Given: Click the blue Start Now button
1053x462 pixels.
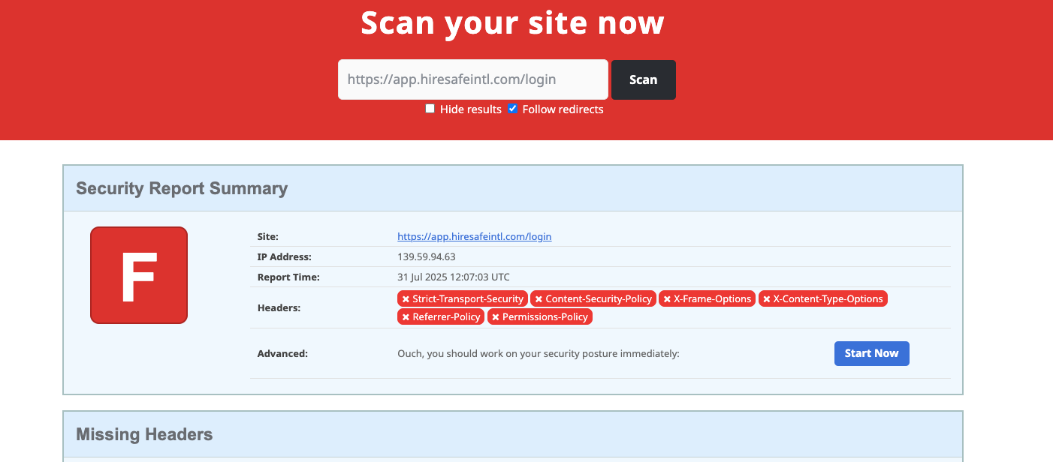Looking at the screenshot, I should 871,353.
